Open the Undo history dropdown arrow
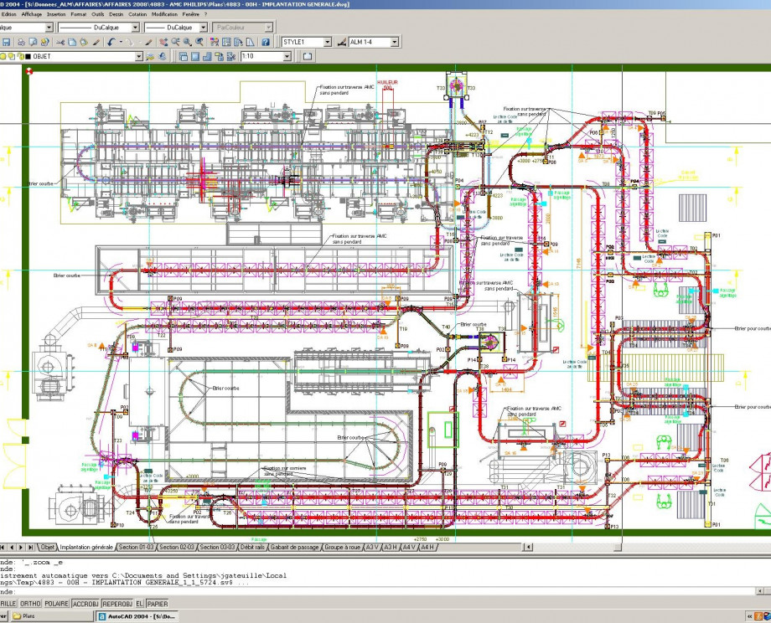This screenshot has width=771, height=623. click(x=121, y=42)
